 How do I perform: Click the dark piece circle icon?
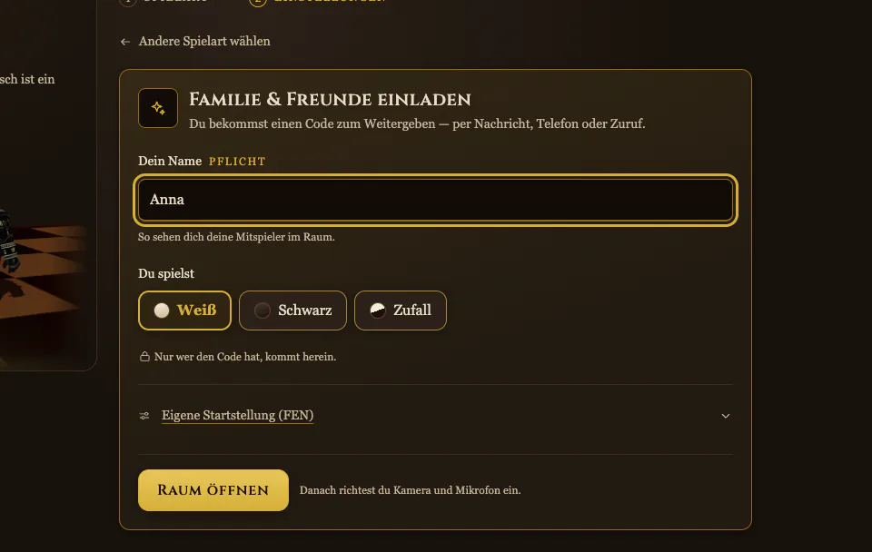(x=263, y=310)
